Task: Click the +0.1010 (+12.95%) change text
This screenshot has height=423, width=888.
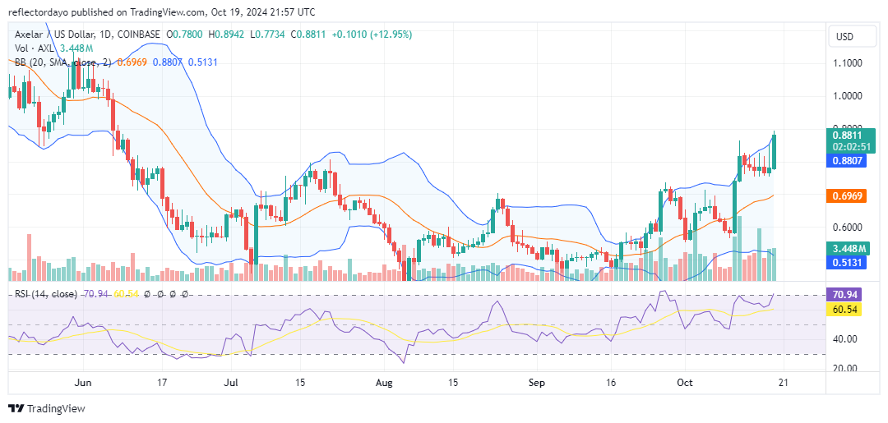Action: click(372, 34)
